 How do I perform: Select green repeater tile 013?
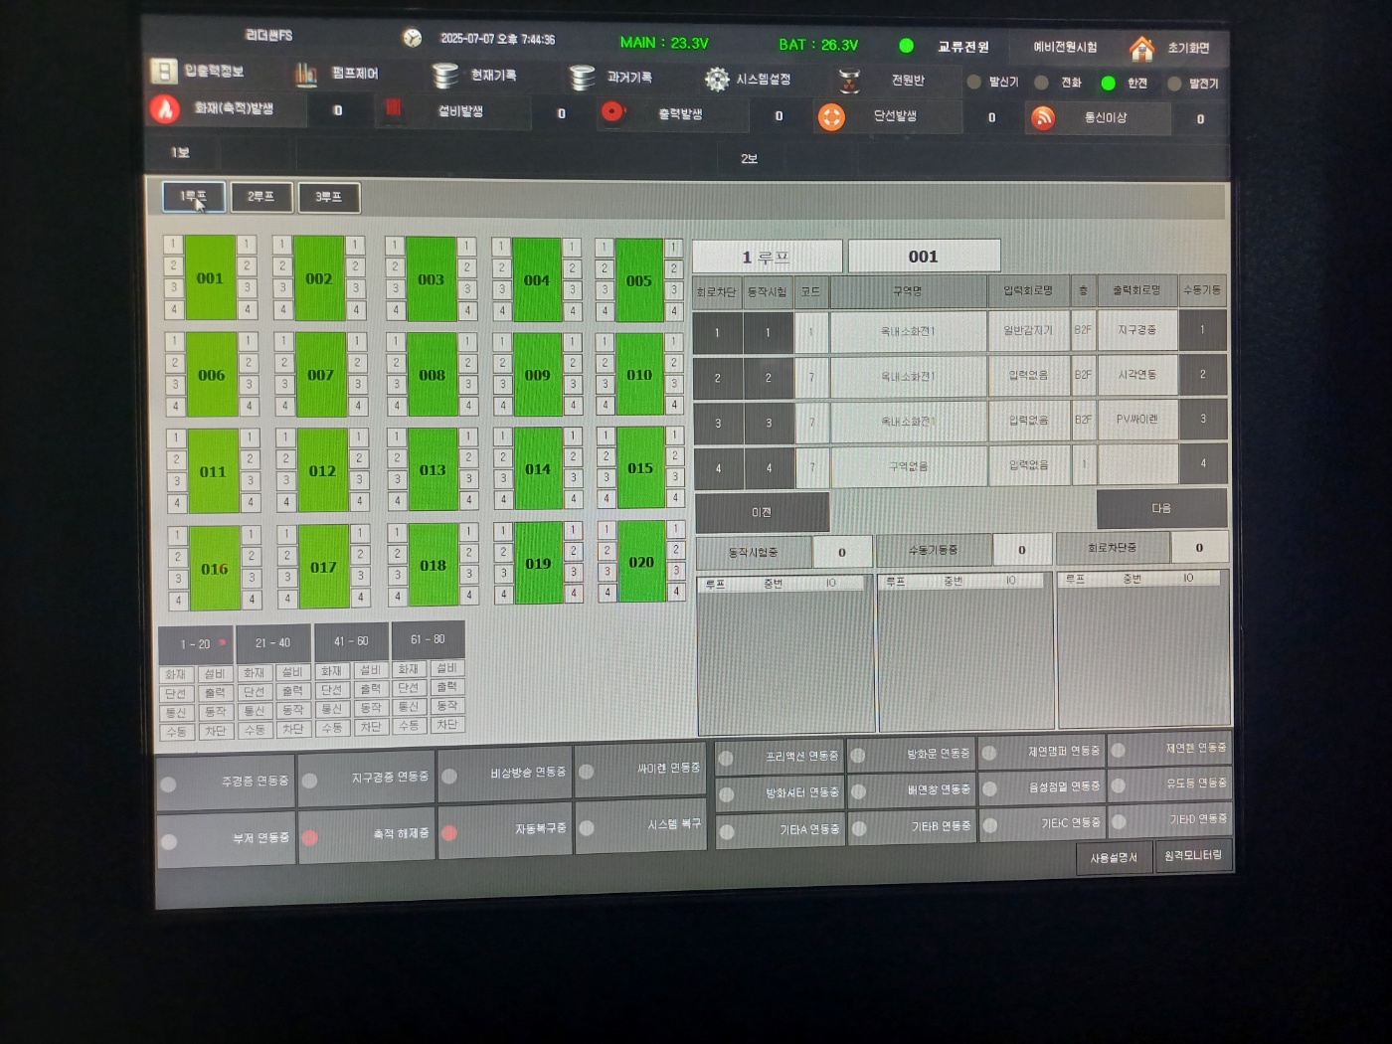tap(433, 469)
